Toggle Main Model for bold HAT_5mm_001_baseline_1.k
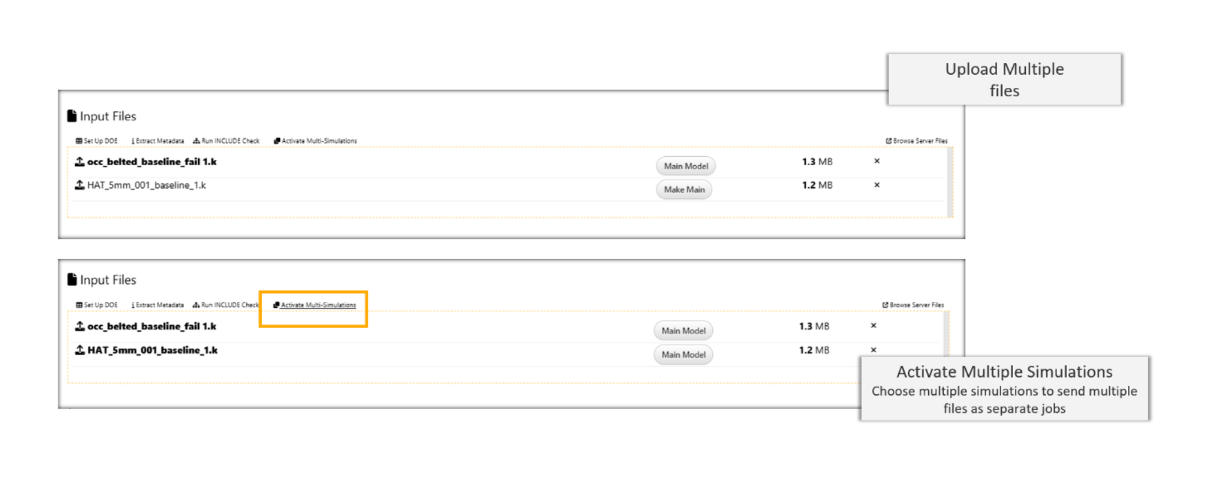The width and height of the screenshot is (1210, 499). 683,355
